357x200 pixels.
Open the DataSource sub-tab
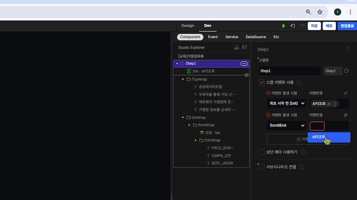click(256, 37)
